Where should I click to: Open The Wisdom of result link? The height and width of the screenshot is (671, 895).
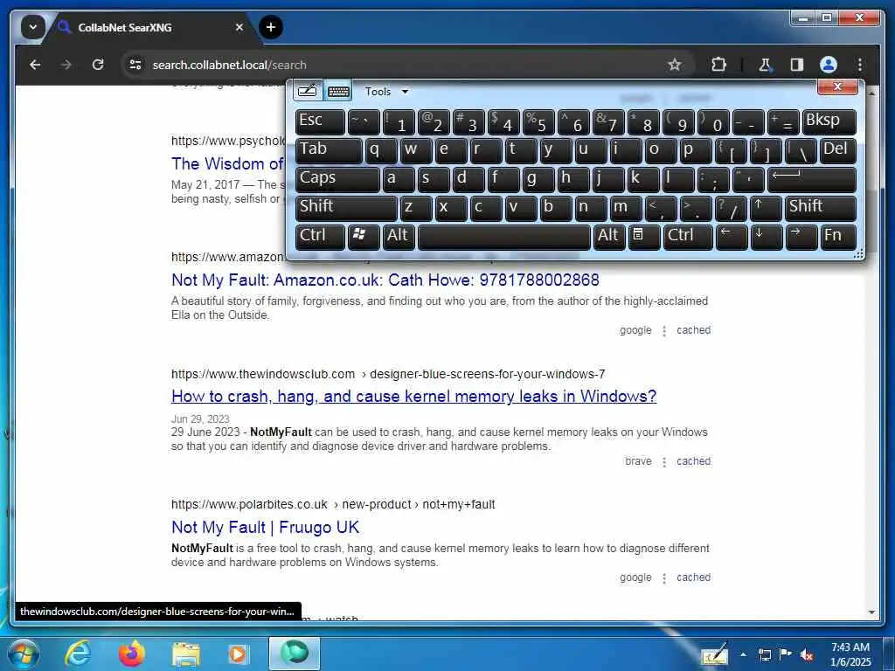point(228,163)
